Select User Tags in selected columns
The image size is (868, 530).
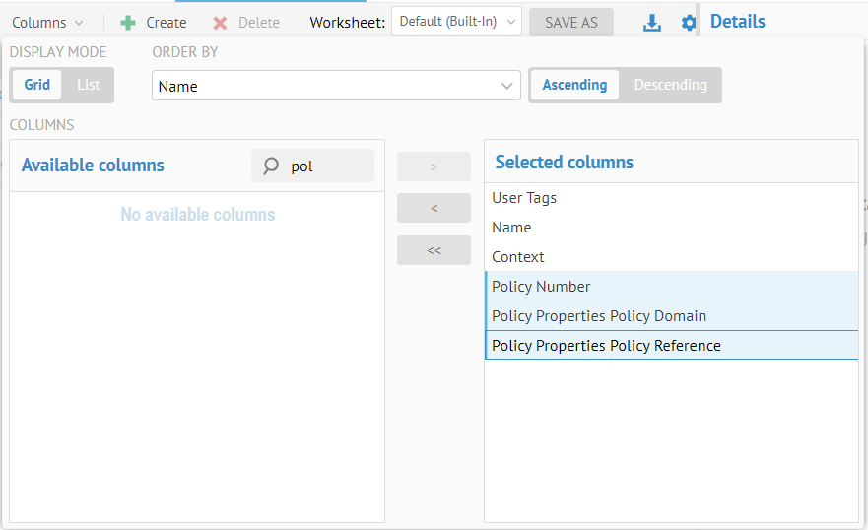524,198
